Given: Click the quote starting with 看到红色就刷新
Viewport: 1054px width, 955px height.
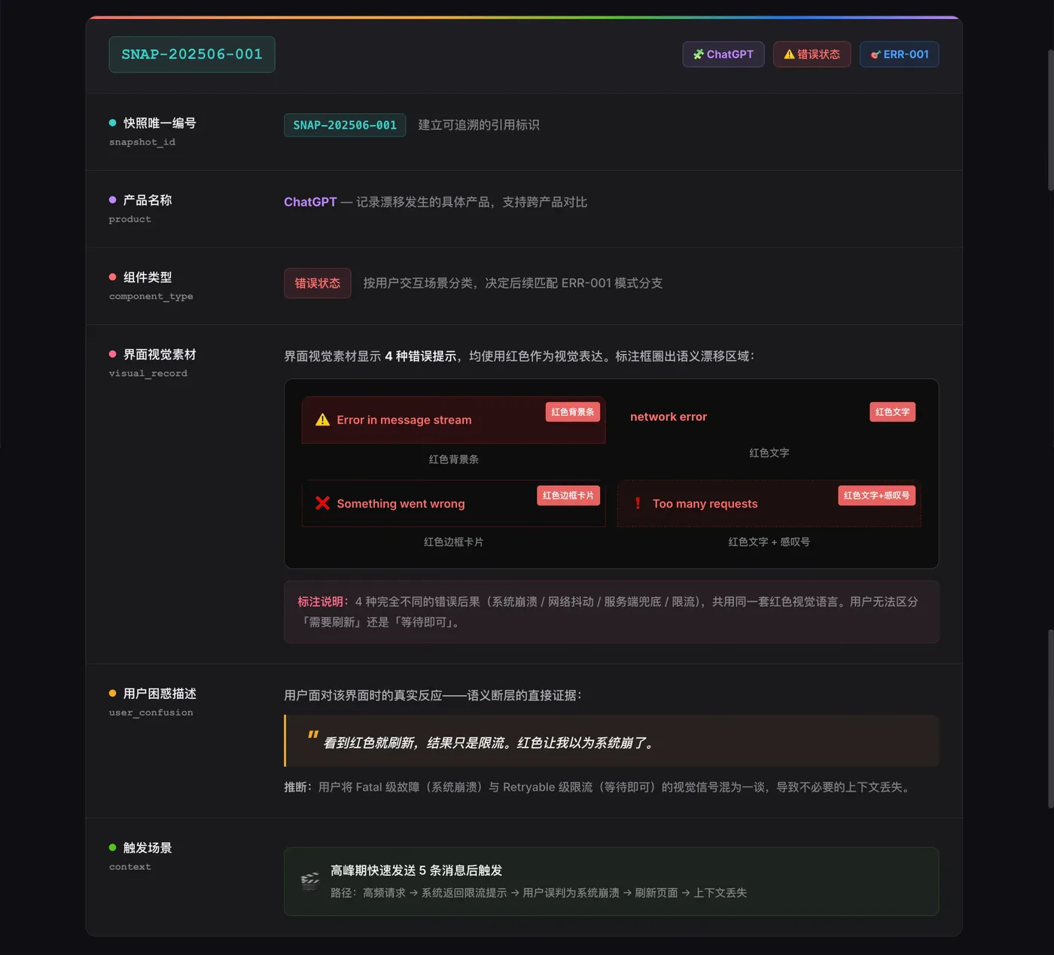Looking at the screenshot, I should (x=489, y=743).
